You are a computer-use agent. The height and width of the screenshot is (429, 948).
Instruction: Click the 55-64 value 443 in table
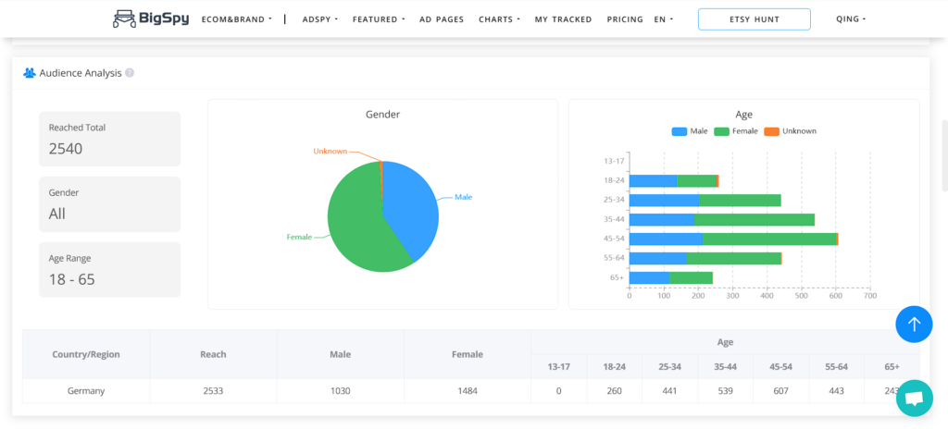click(836, 391)
